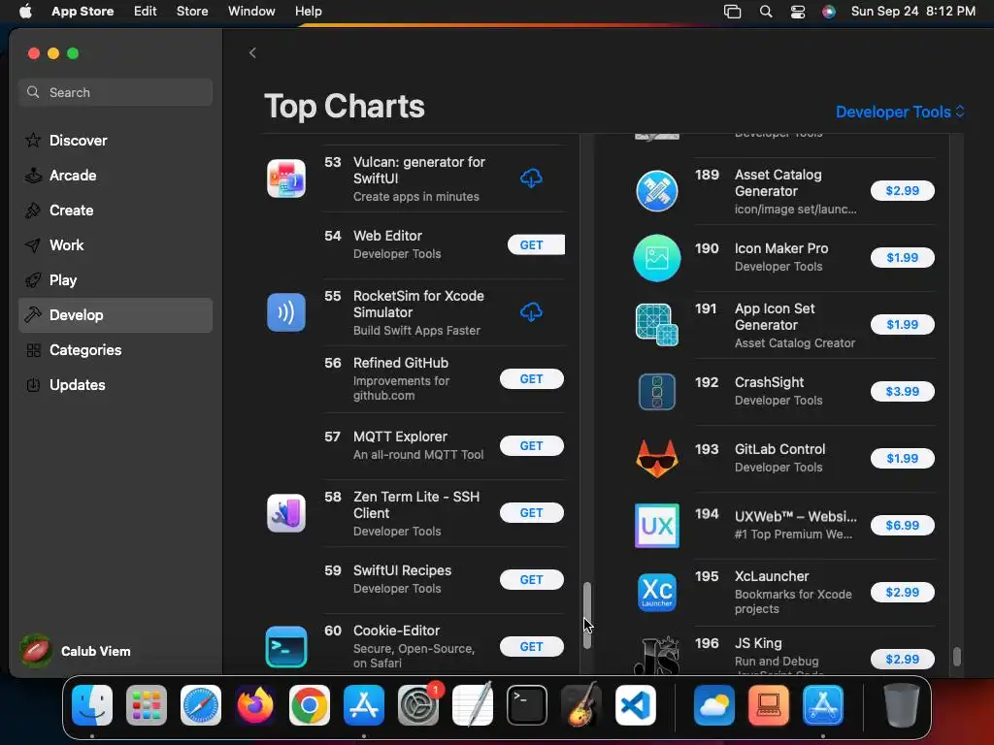Launch GarageBand from the Dock
Screen dimensions: 994x745
tap(581, 705)
